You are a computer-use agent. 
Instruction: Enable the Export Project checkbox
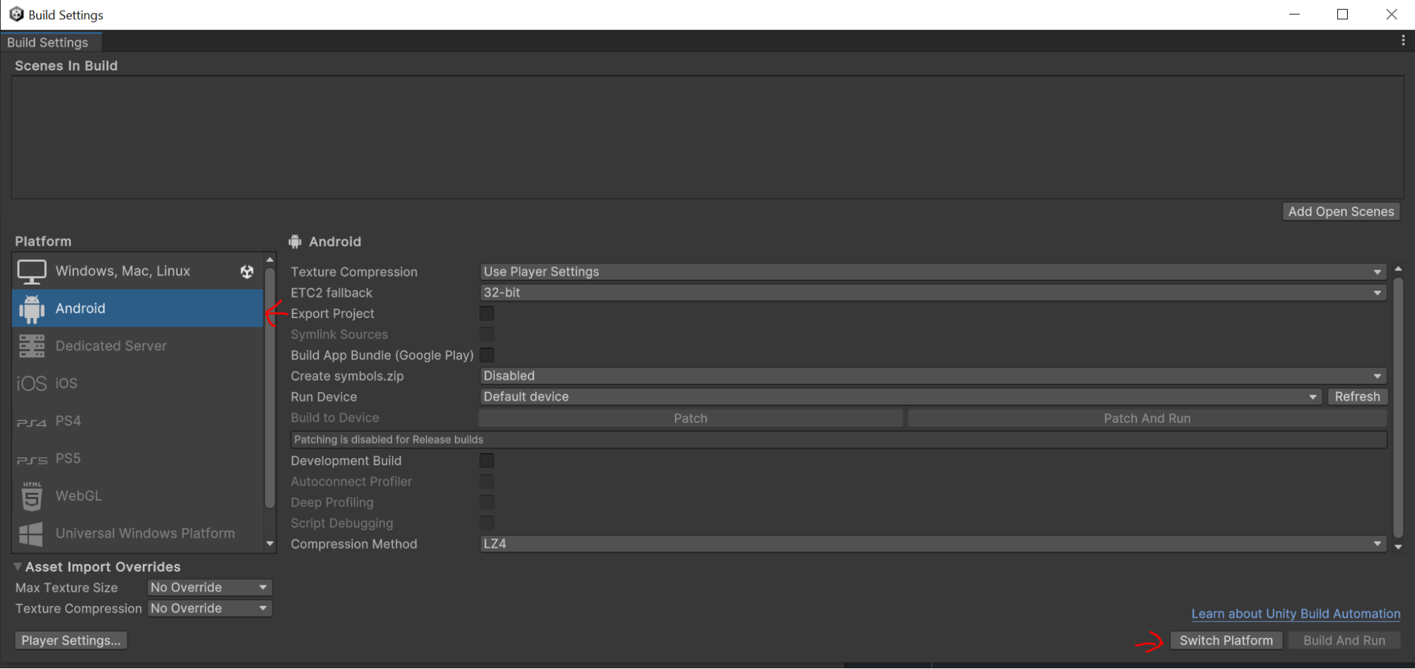coord(487,314)
